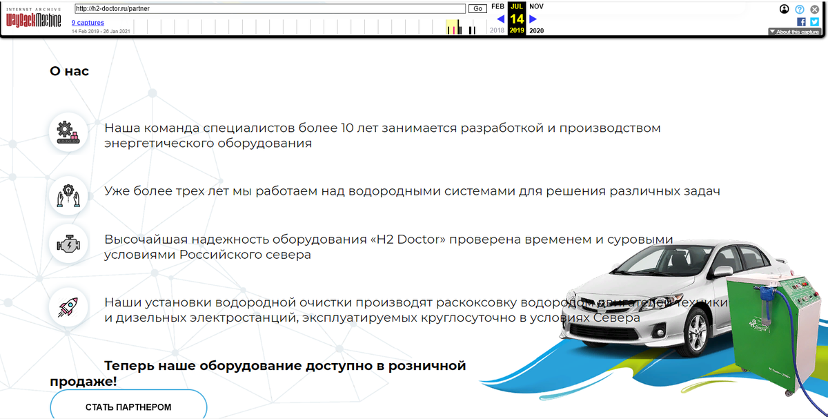Screen dimensions: 828x419
Task: Click text 'Наши установки водородной очистки'
Action: [x=229, y=303]
